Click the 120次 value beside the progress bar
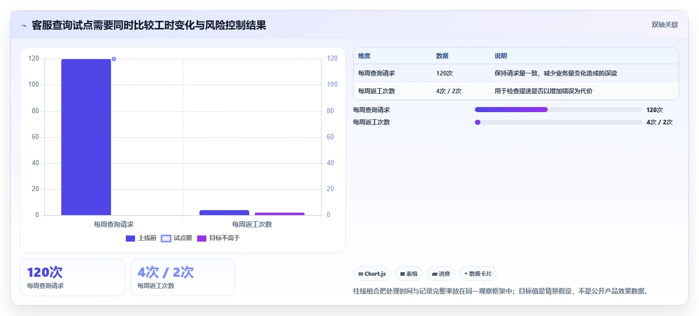699x316 pixels. [x=655, y=110]
